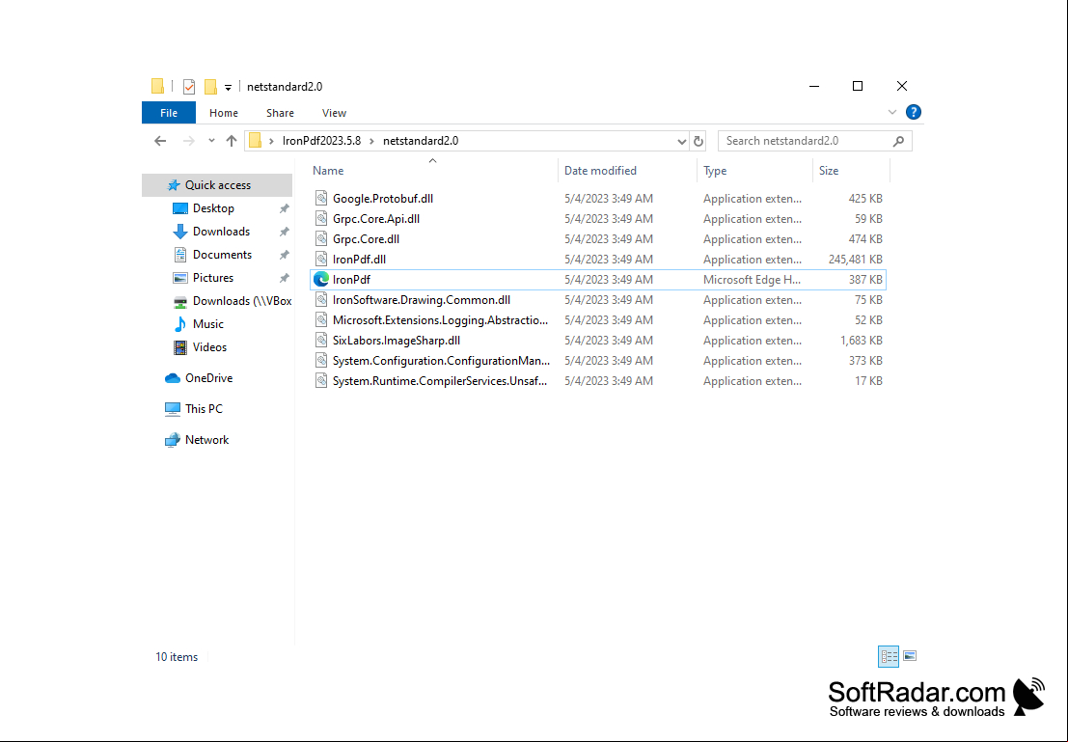Go up one folder level

[232, 141]
